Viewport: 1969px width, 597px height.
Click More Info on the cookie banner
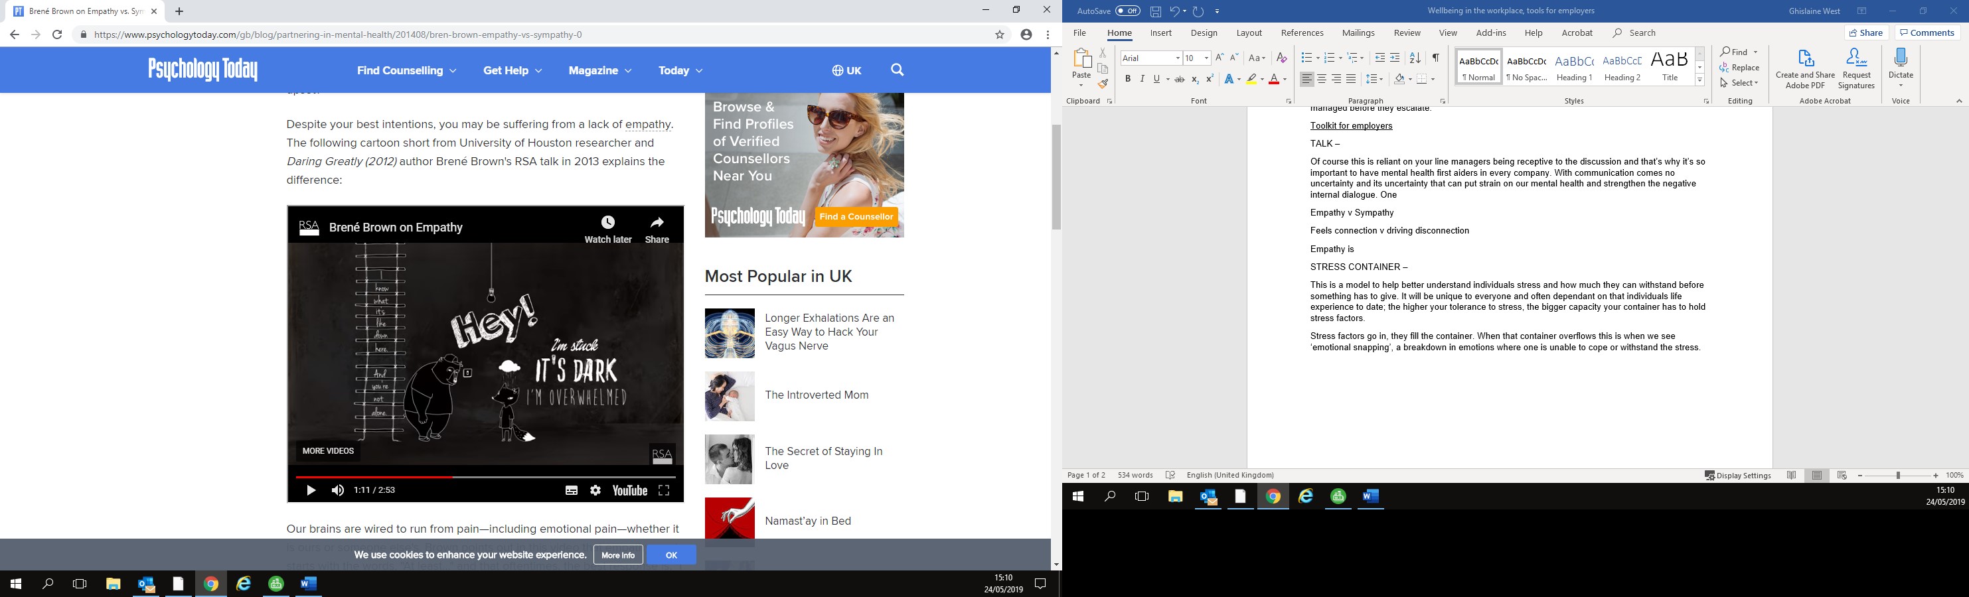tap(617, 555)
